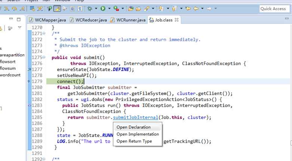
Task: Click the greyed Forward navigation arrow
Action: click(209, 9)
